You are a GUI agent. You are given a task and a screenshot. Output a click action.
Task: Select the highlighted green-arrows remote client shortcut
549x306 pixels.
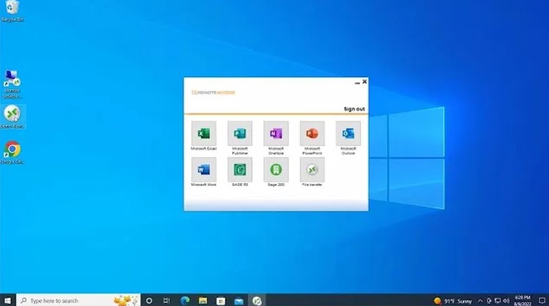click(x=13, y=117)
